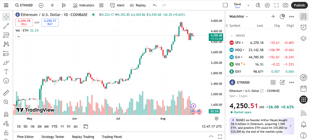The height and width of the screenshot is (140, 309).
Task: Toggle lock all drawing tools
Action: tap(6, 132)
